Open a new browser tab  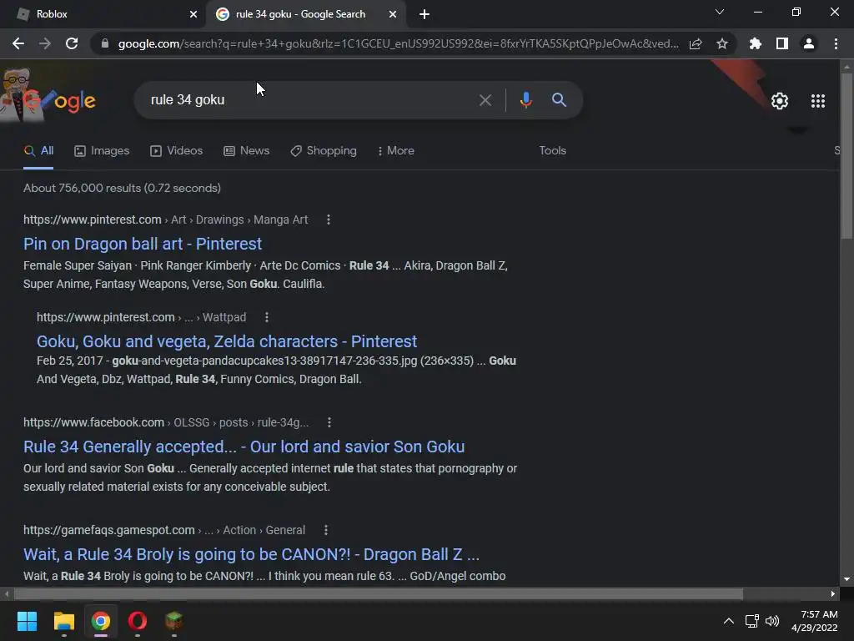point(424,14)
